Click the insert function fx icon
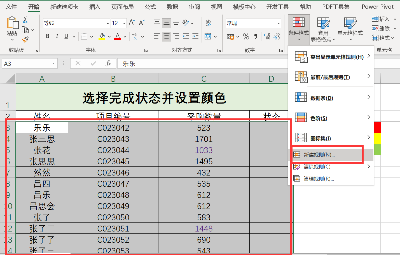Image resolution: width=400 pixels, height=255 pixels. click(x=108, y=64)
